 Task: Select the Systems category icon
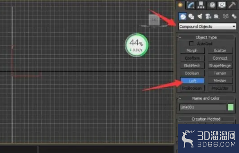(234, 16)
